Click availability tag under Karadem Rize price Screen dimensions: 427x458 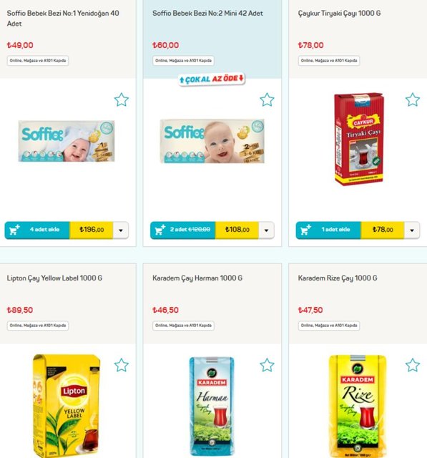tap(329, 326)
